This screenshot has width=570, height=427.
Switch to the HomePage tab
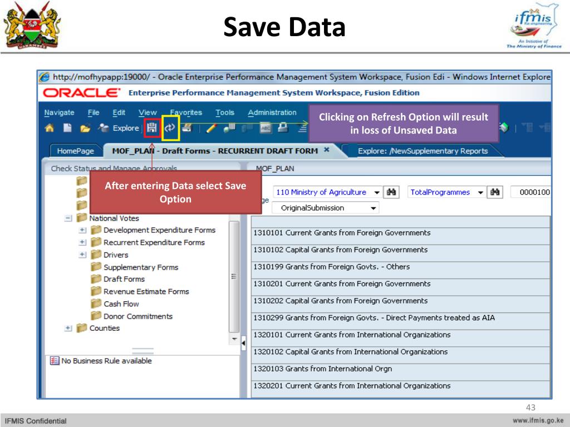(x=76, y=151)
